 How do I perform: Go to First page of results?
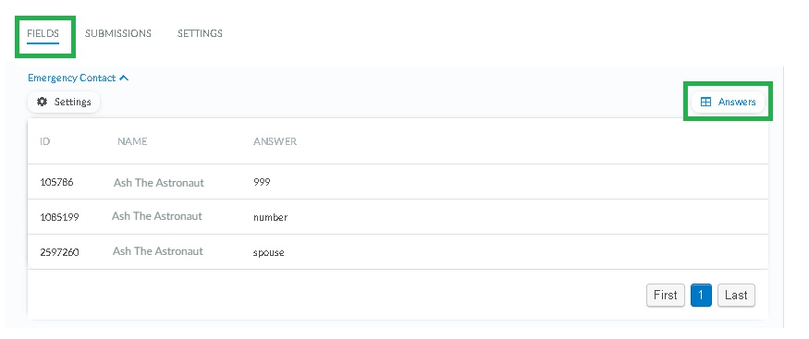[x=665, y=296]
